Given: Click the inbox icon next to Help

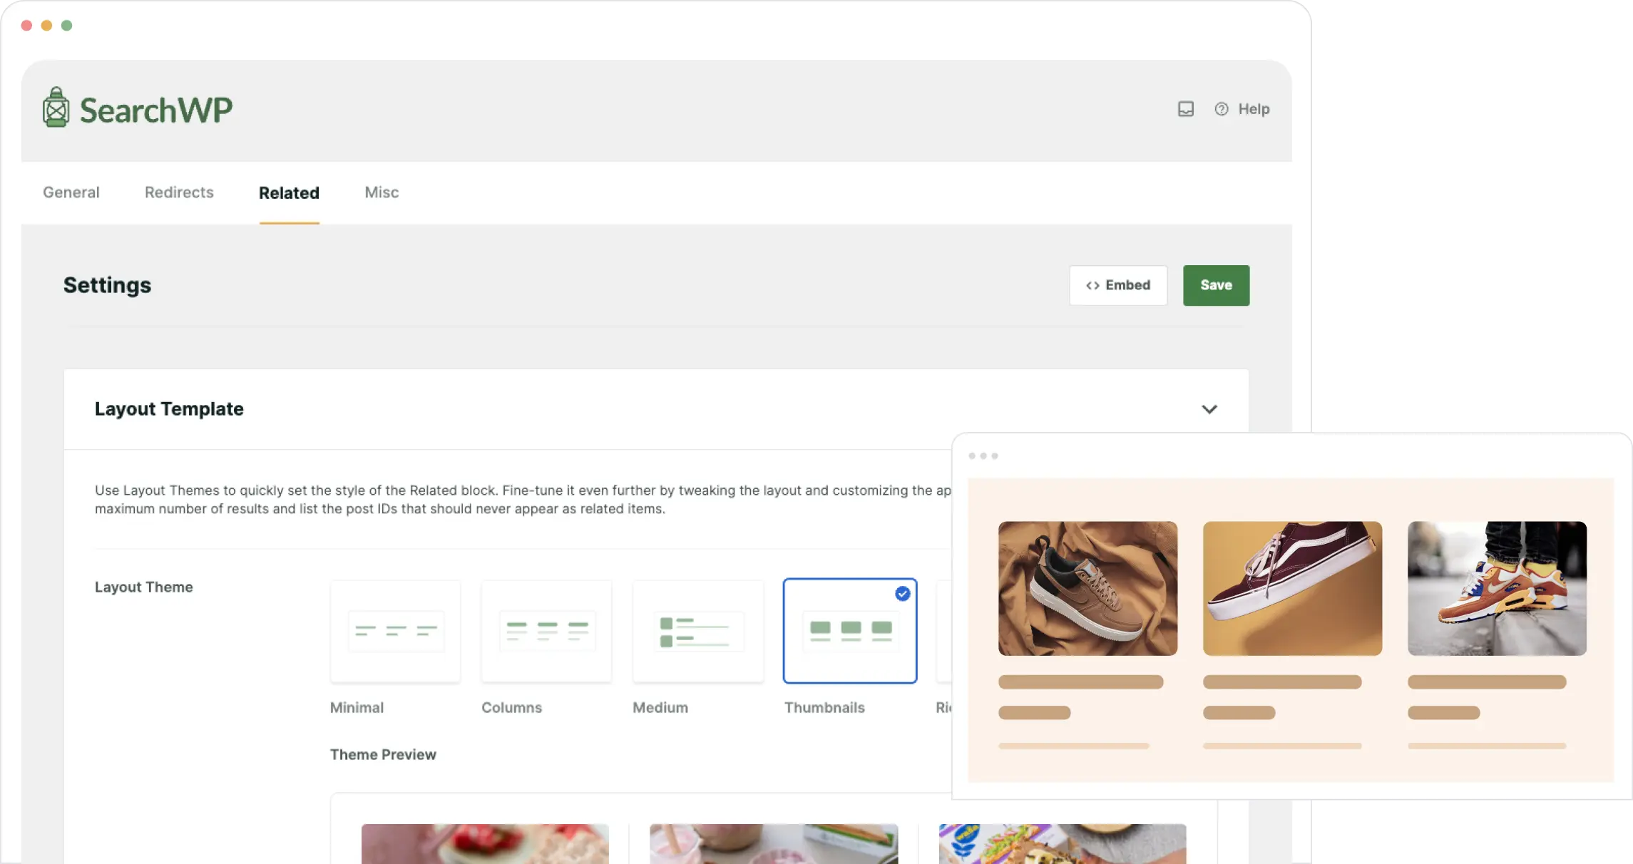Looking at the screenshot, I should coord(1185,108).
